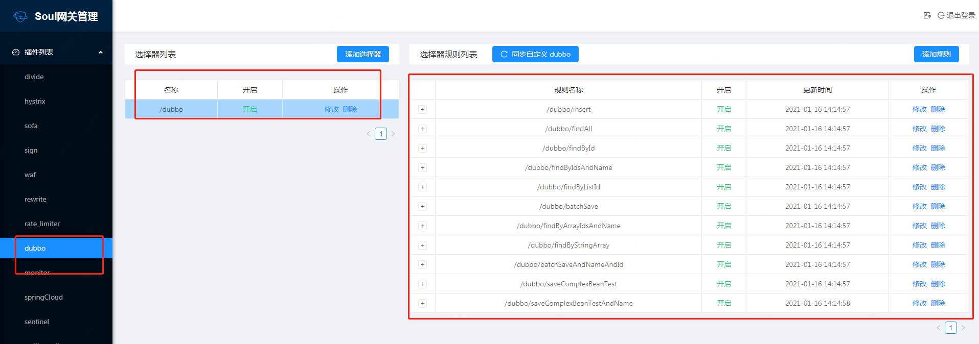Expand the /dubbo/saveComplexBeanTest rule row
The height and width of the screenshot is (344, 979).
pos(423,284)
